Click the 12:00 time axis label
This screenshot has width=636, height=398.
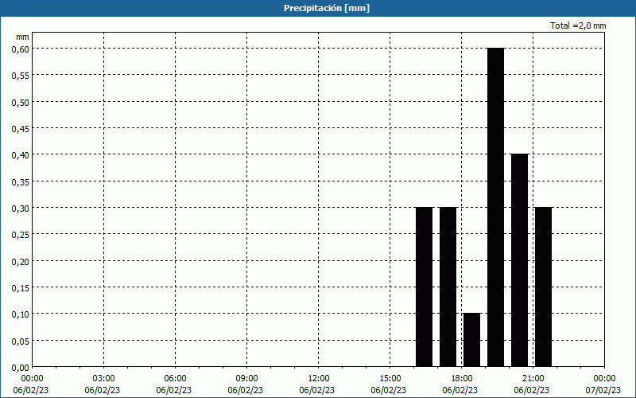pos(319,379)
